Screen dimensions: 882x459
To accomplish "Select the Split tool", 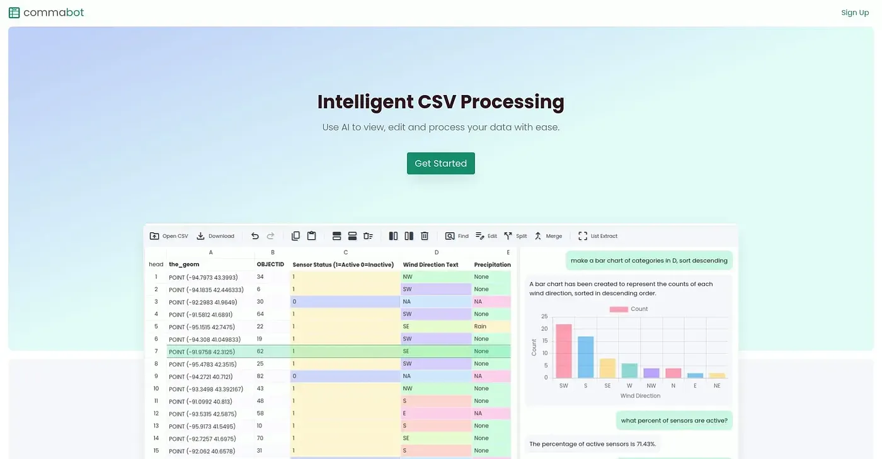I will click(x=515, y=236).
